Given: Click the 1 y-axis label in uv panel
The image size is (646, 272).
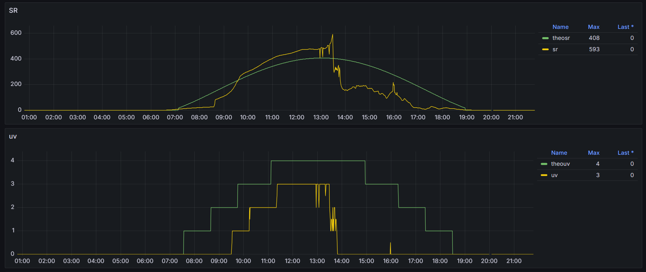Looking at the screenshot, I should 13,230.
